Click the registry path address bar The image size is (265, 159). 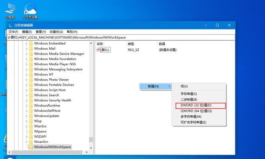(x=121, y=37)
